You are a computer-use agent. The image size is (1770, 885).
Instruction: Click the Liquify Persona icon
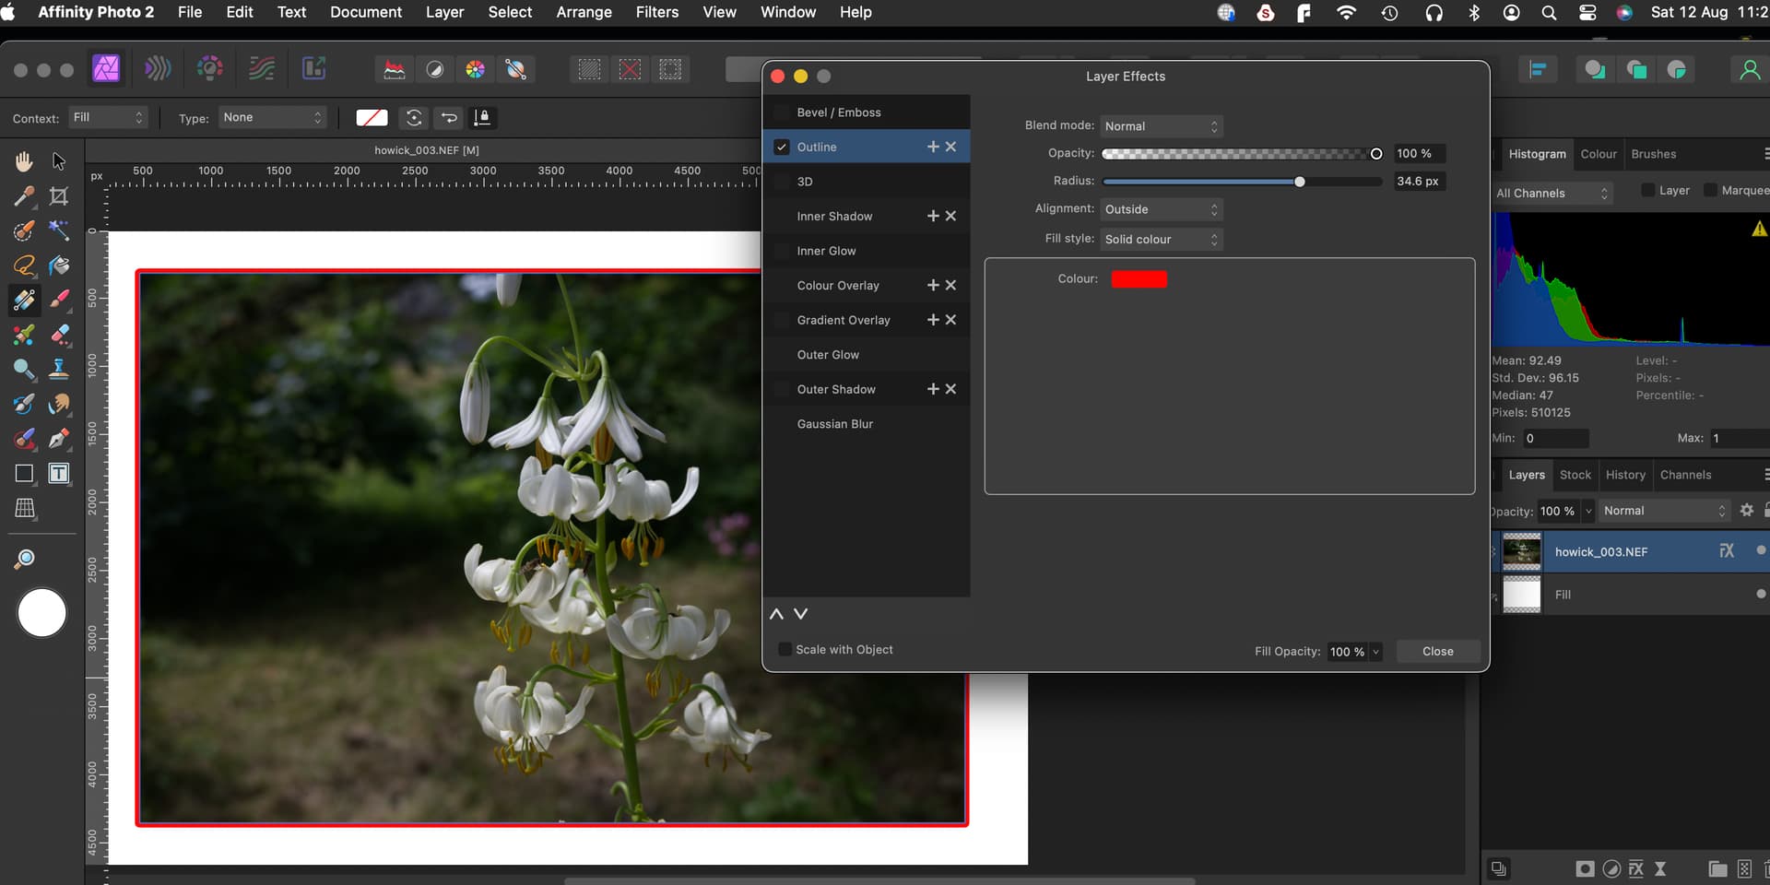point(158,69)
